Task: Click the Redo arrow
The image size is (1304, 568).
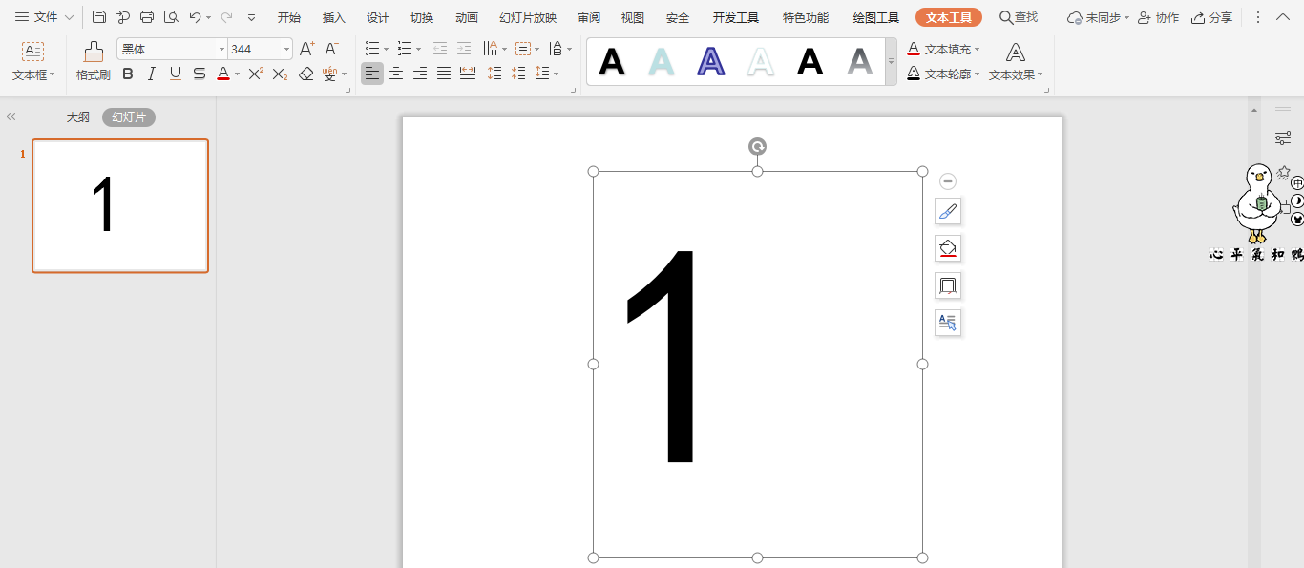Action: [226, 17]
